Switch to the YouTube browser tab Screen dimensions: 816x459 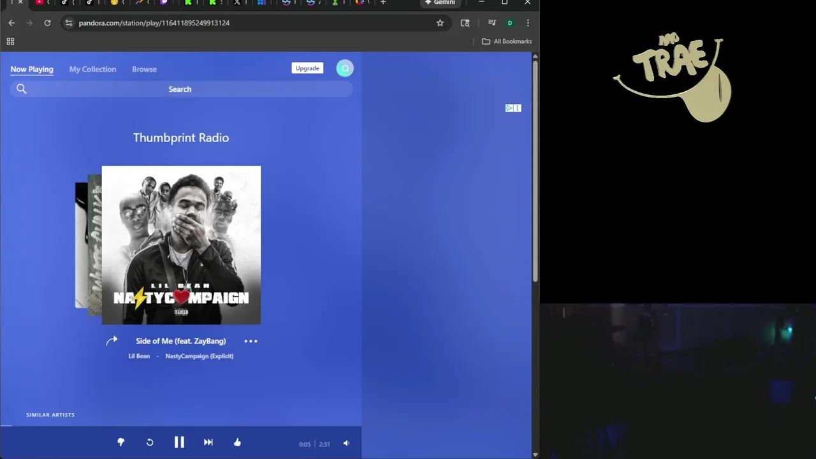tap(40, 3)
